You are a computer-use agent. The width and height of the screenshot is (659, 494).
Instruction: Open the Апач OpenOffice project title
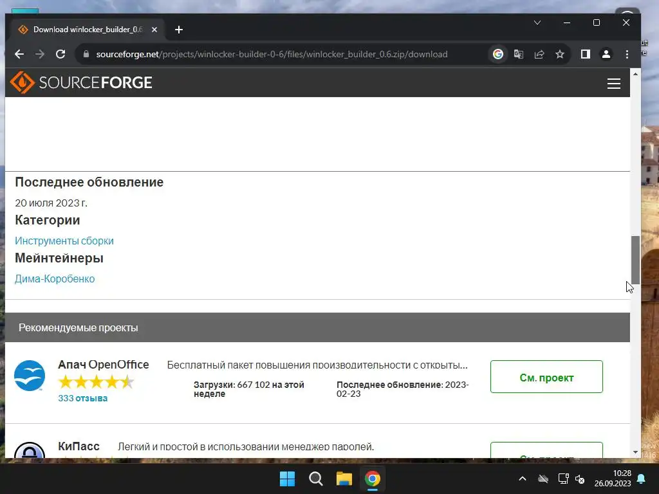pos(104,365)
